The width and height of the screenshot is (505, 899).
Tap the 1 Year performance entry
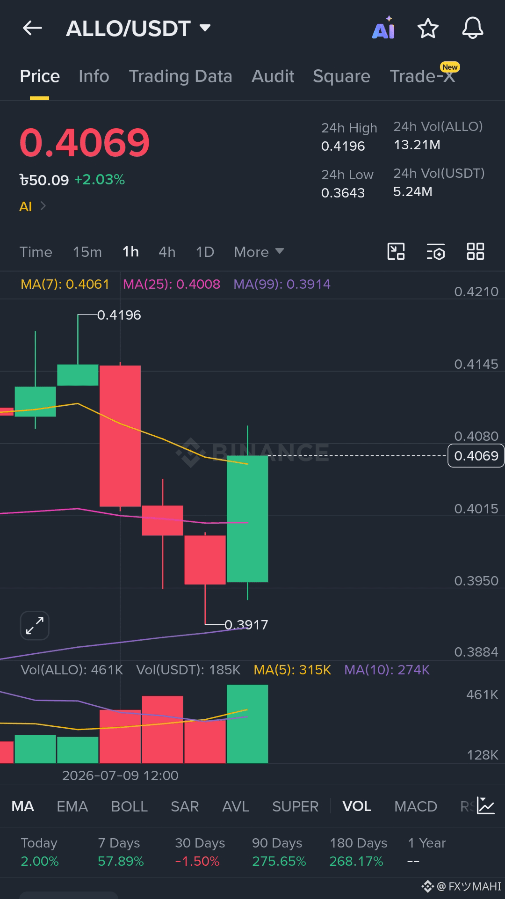(x=426, y=852)
